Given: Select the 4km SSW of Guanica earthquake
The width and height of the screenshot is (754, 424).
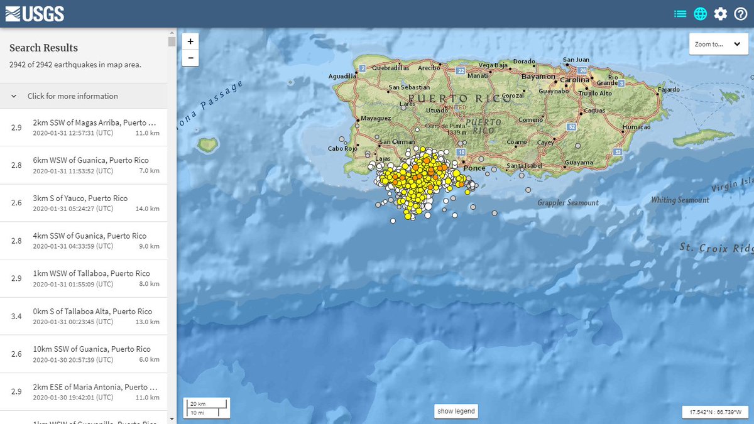Looking at the screenshot, I should click(84, 241).
